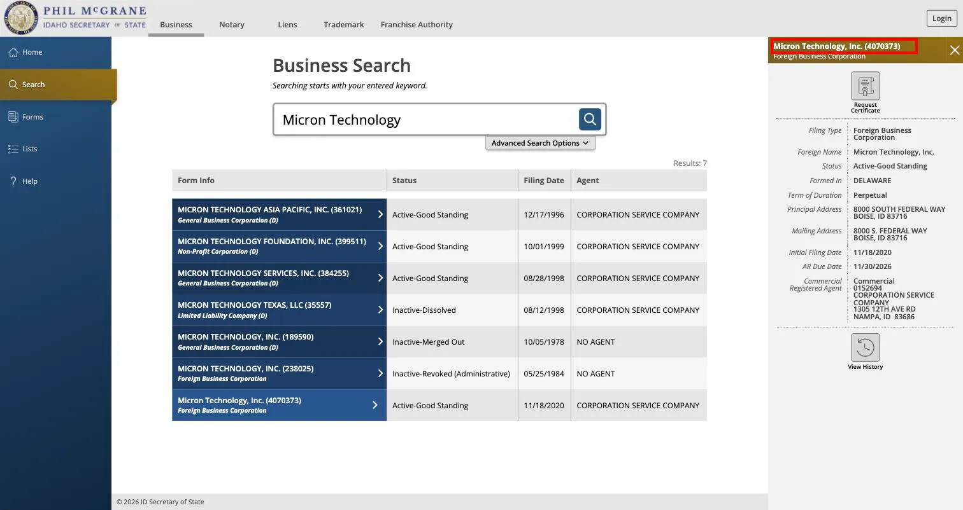Expand chevron for Micron Technology, Inc. (238025)
This screenshot has height=510, width=963.
tap(380, 373)
